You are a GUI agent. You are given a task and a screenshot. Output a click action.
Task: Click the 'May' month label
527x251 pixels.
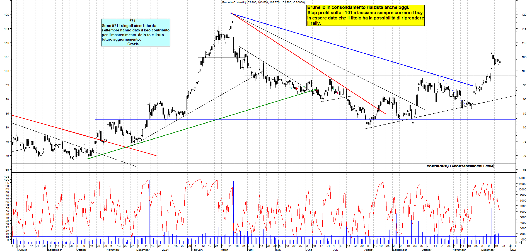pyautogui.click(x=278, y=250)
